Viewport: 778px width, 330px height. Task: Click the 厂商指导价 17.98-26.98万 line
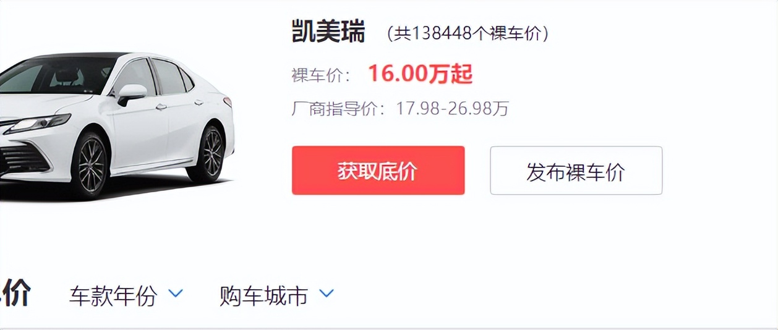point(400,109)
